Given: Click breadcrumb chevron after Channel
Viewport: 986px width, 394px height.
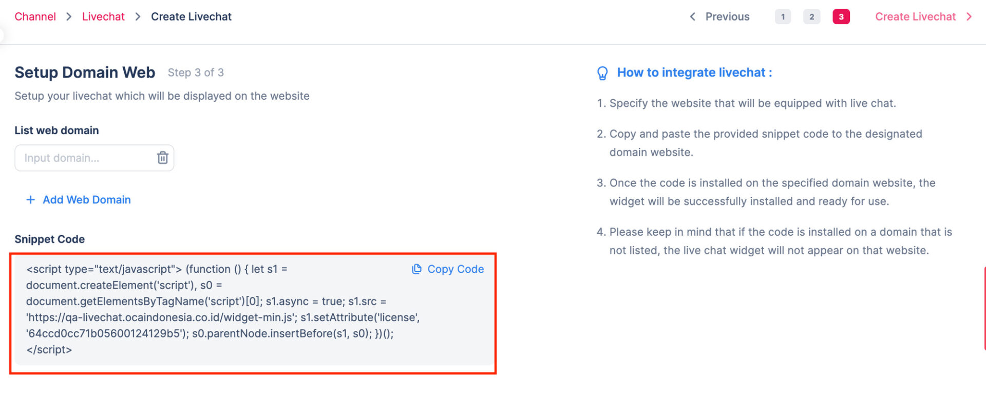Looking at the screenshot, I should (69, 17).
